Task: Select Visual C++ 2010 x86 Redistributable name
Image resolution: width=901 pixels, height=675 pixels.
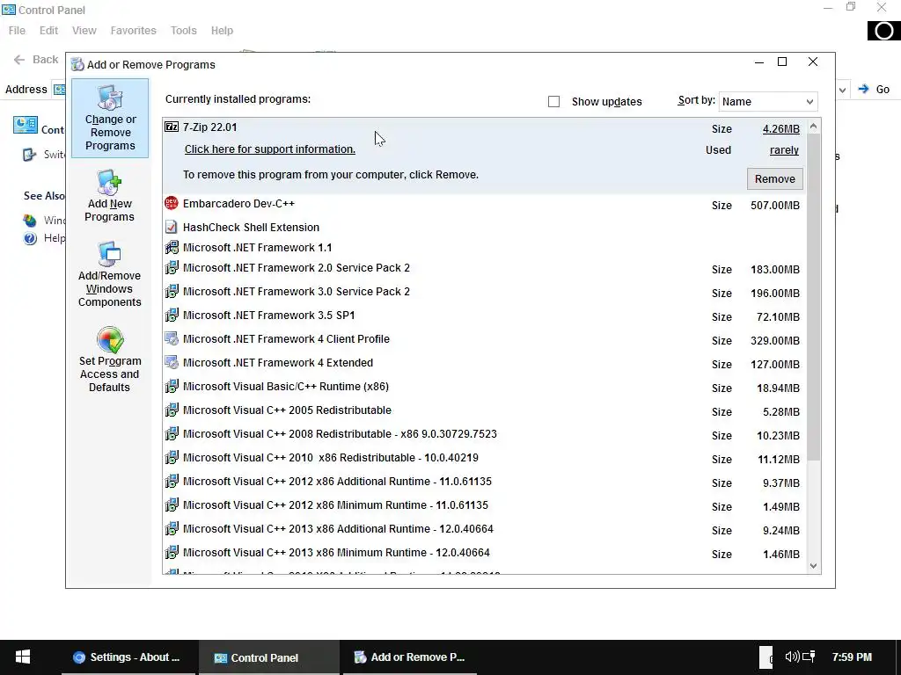Action: point(331,457)
